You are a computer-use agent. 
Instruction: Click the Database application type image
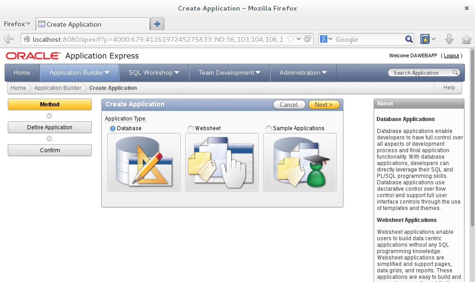(144, 162)
